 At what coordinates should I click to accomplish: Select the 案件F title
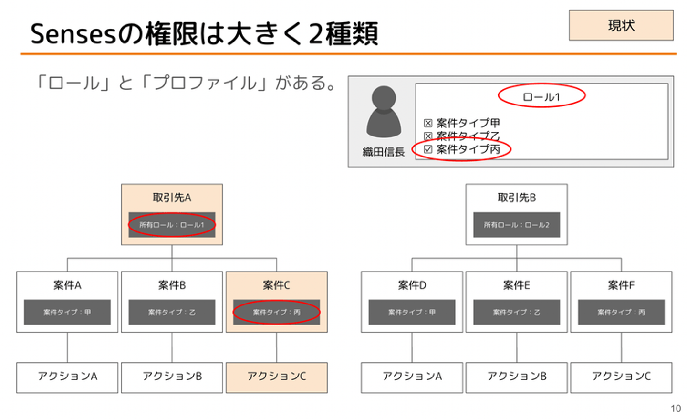[x=621, y=285]
